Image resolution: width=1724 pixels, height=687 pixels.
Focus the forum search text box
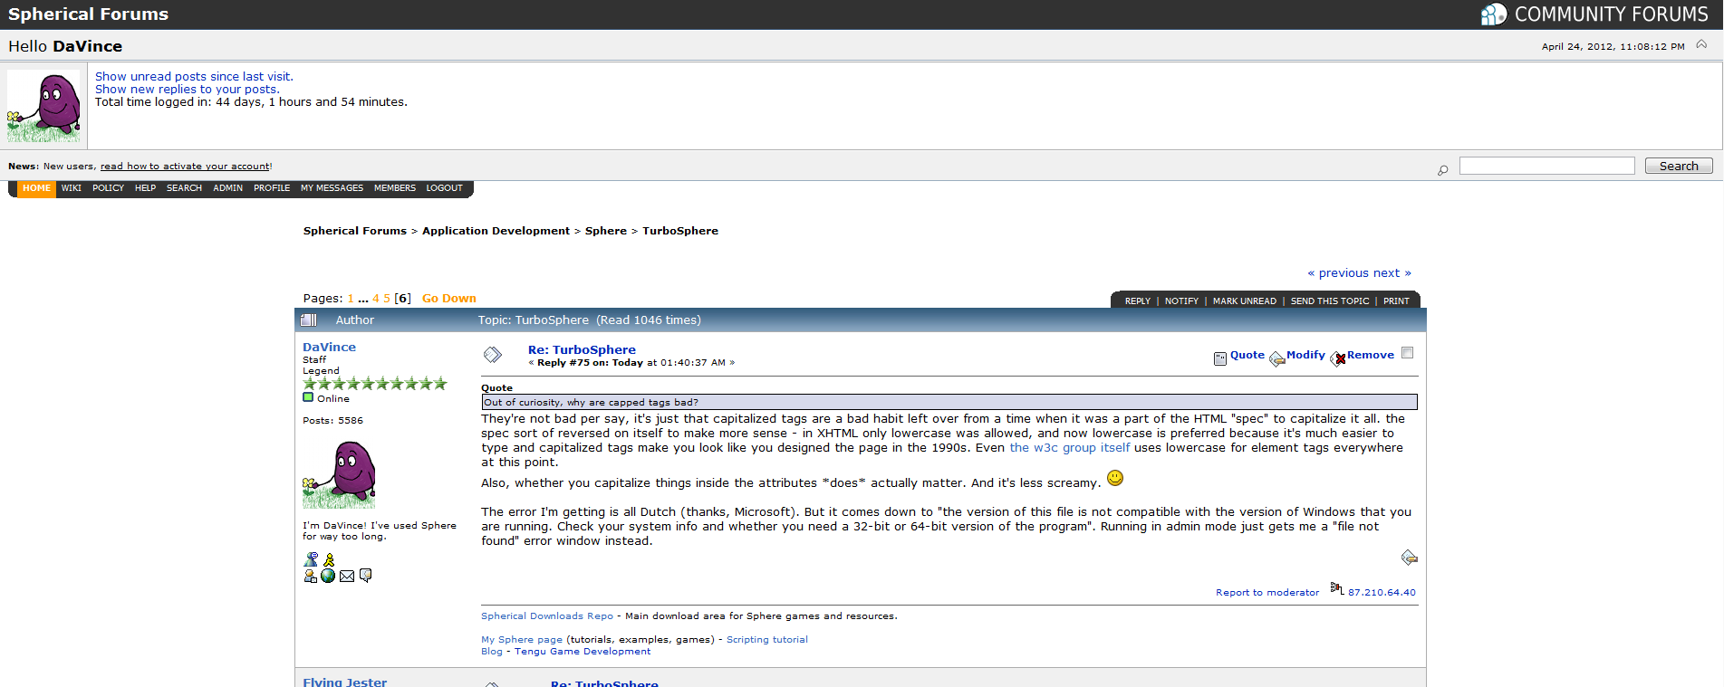click(x=1546, y=166)
